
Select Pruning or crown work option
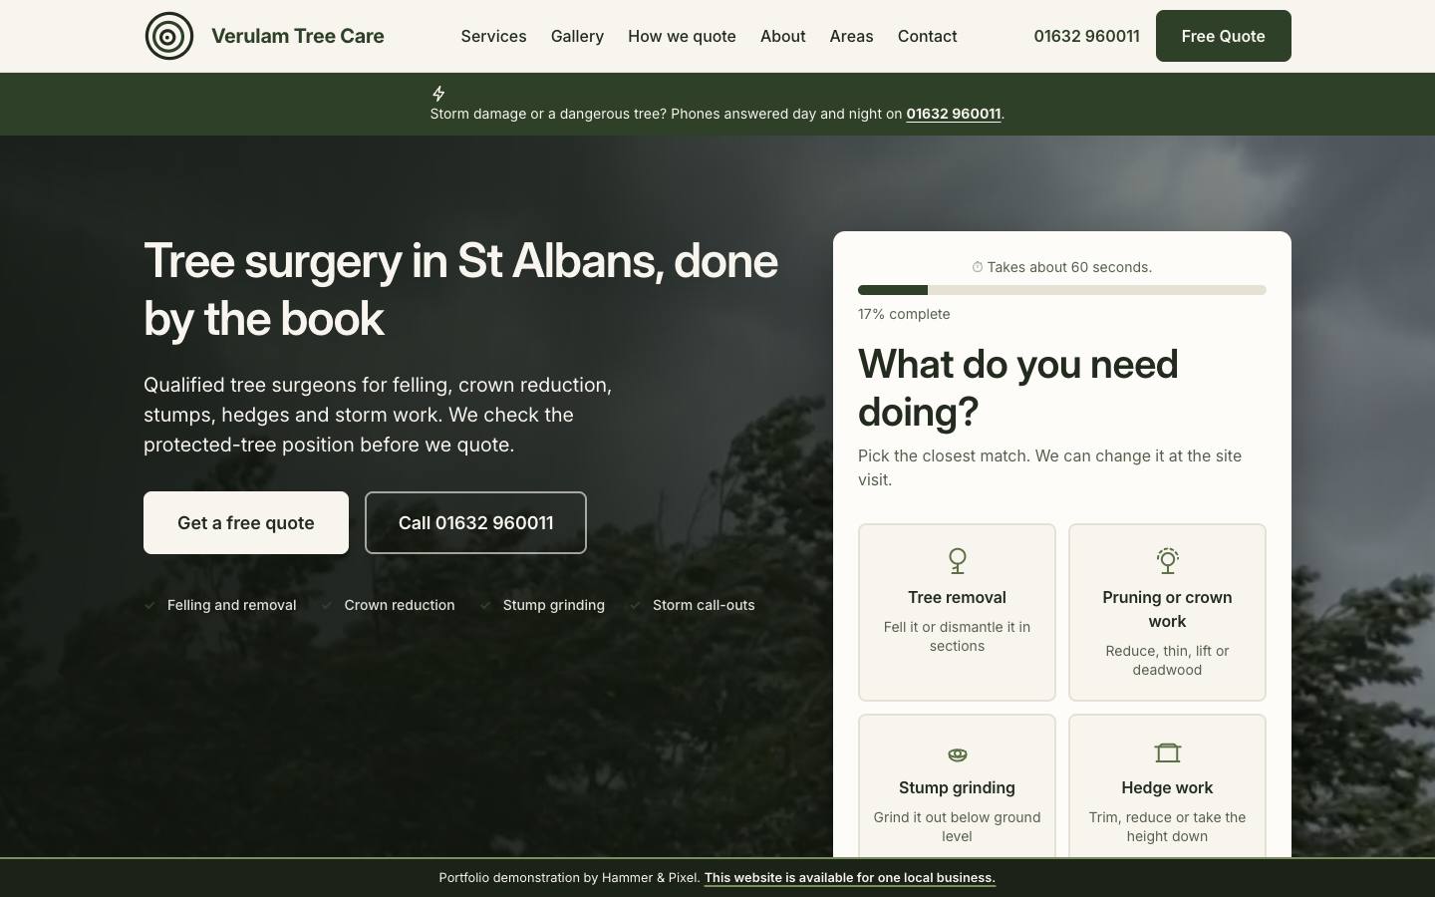click(1167, 612)
